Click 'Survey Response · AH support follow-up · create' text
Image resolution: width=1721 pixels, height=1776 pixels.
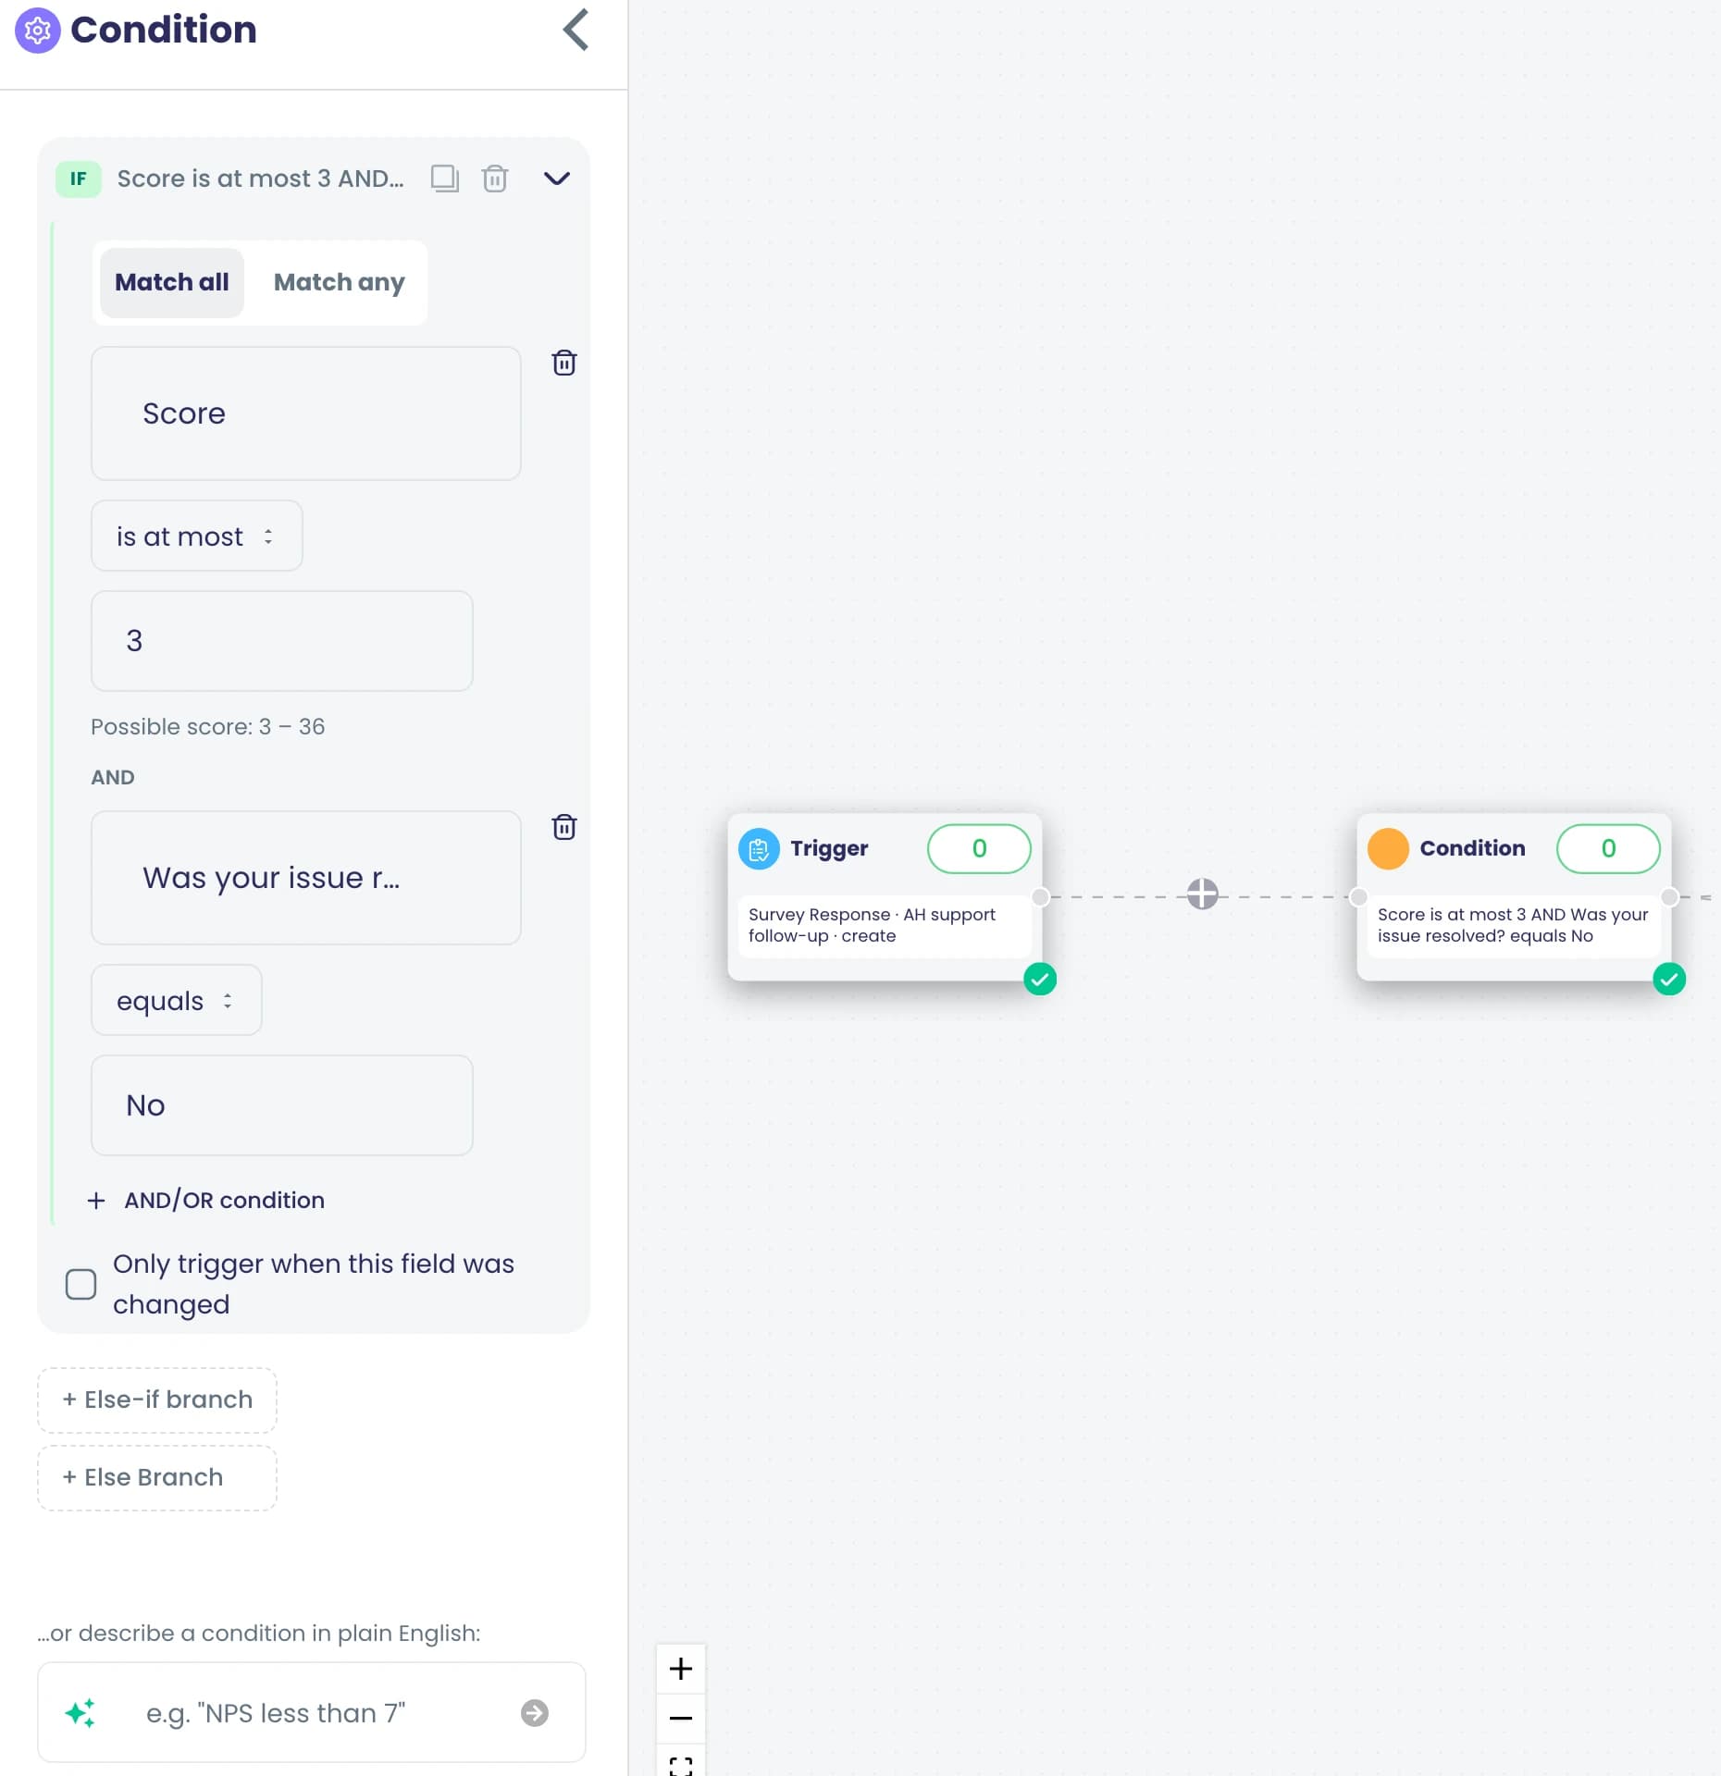click(872, 925)
